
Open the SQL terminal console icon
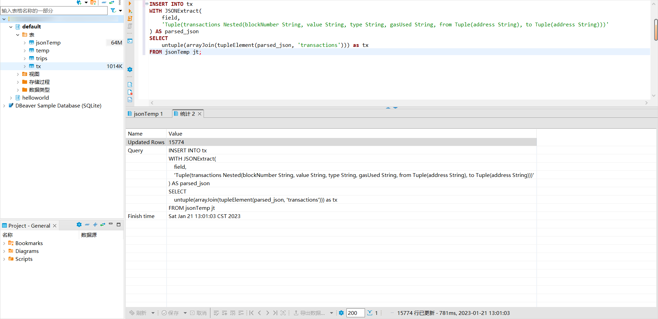coord(130,41)
